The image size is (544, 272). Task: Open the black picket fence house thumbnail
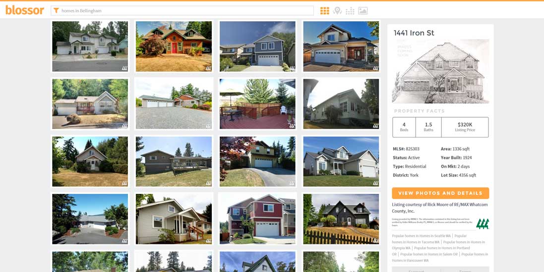[x=341, y=219]
